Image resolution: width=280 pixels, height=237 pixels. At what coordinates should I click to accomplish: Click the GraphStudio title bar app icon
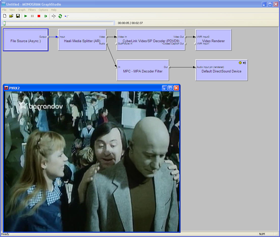[x=3, y=4]
